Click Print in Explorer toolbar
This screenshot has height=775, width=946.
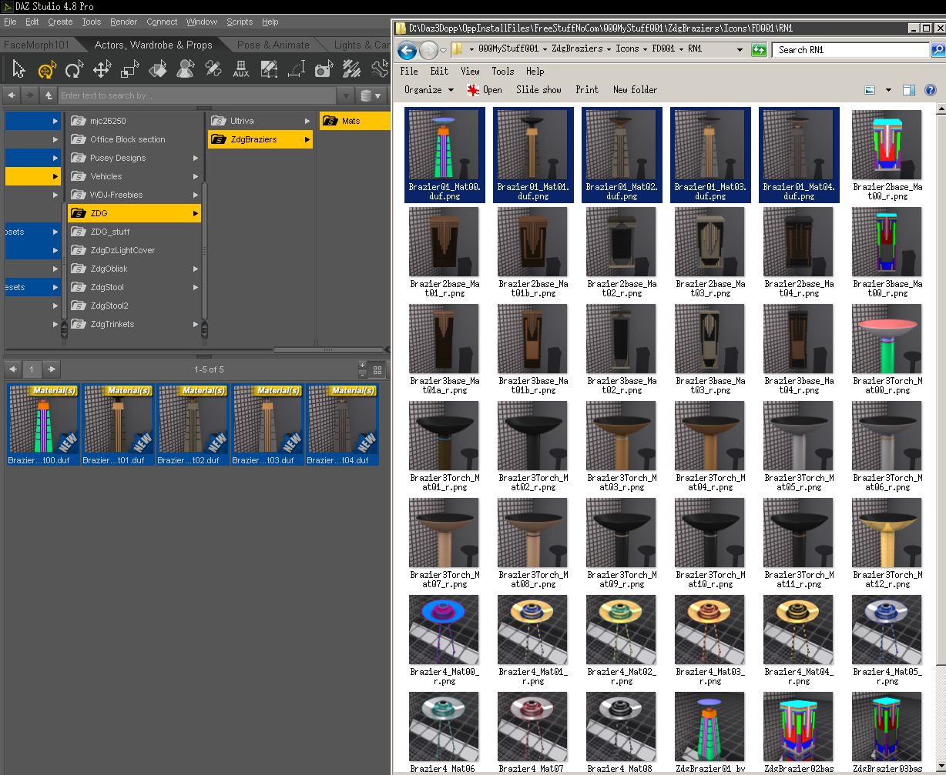click(587, 90)
